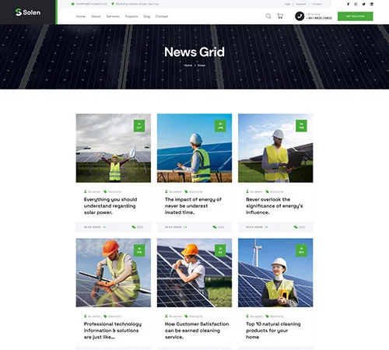Viewport: 389px width, 350px height.
Task: Open the Home menu item
Action: [x=81, y=16]
